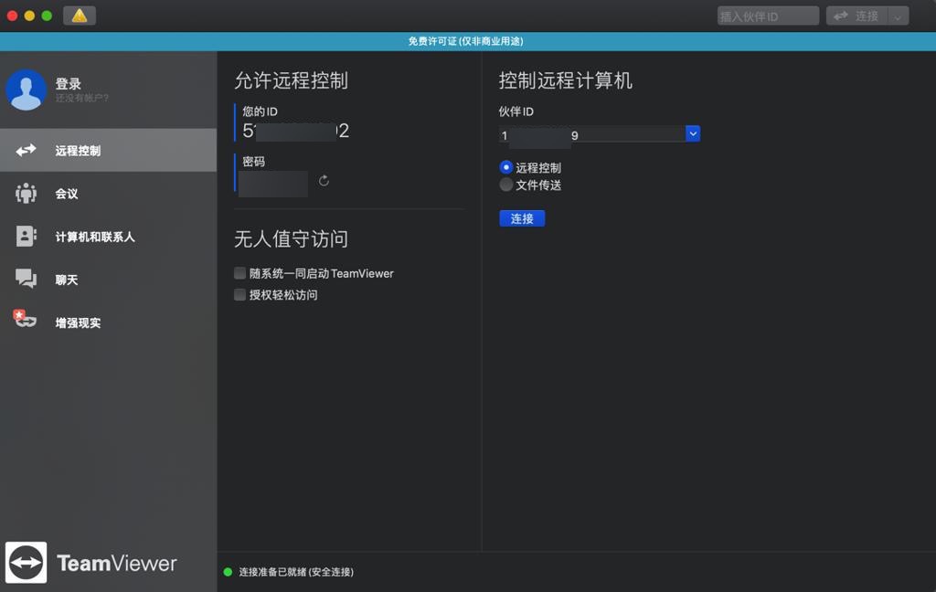Click the remote control arrows icon in sidebar

[26, 151]
